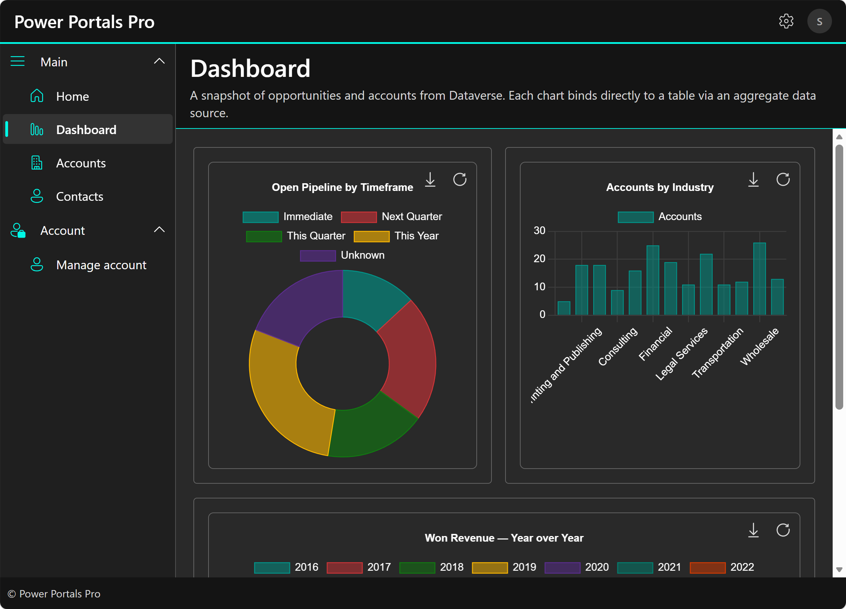Open the Accounts page

pos(88,163)
